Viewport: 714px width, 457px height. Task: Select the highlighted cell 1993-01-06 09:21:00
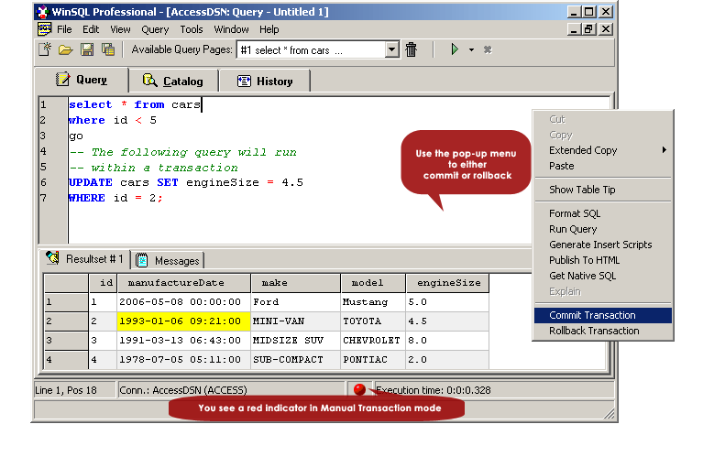click(183, 321)
